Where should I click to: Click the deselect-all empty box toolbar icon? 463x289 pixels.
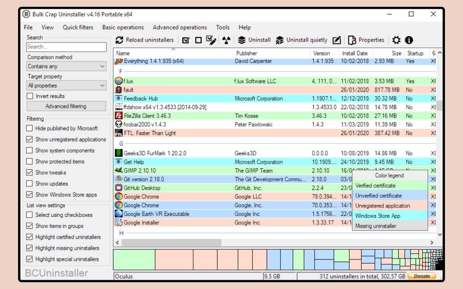[198, 40]
